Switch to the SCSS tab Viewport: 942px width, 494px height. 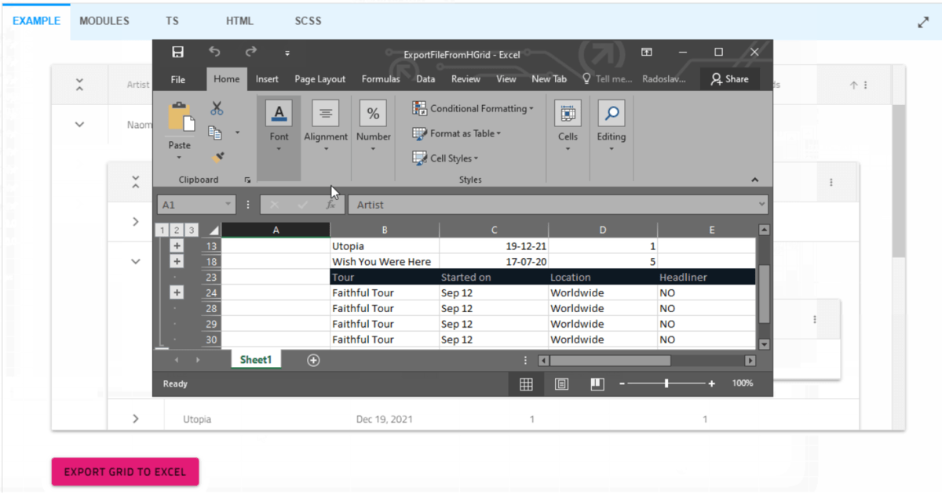(x=308, y=21)
